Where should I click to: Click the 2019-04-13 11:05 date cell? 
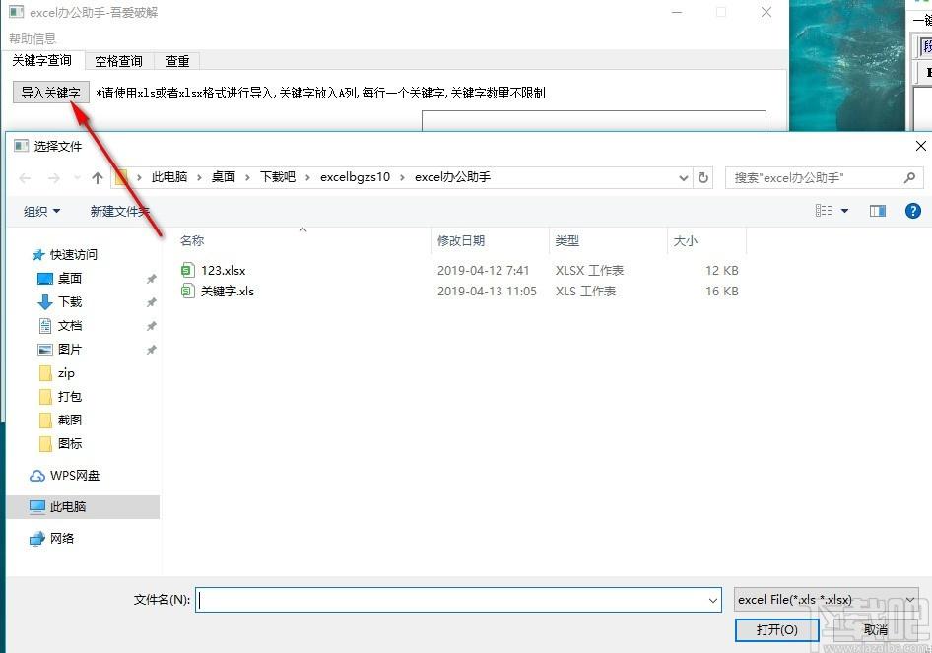487,292
